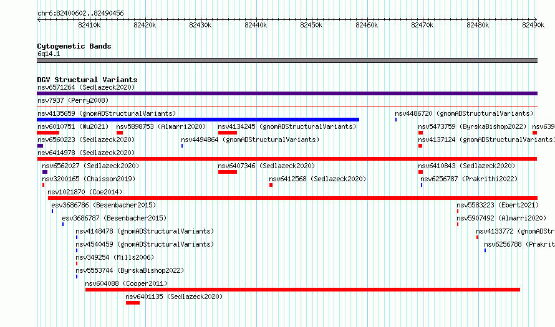Open nsv7937 (Perry2008) label
This screenshot has height=327, width=555.
pos(73,100)
